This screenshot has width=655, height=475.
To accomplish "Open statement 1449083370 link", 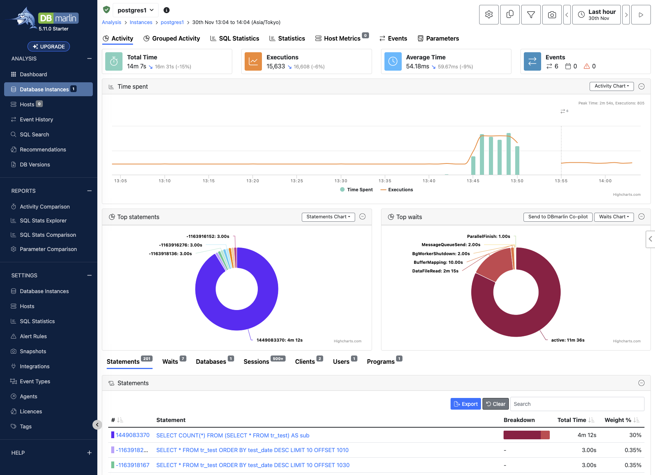I will 133,435.
